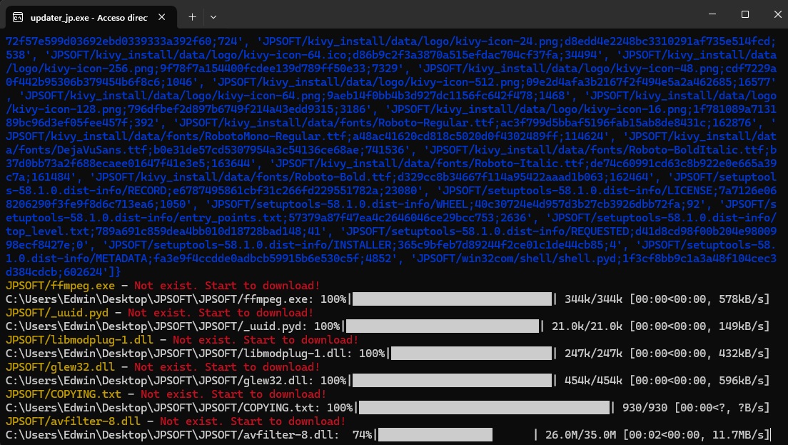The image size is (788, 445).
Task: Click the '21.0k/21.0k' transfer size text
Action: [587, 326]
